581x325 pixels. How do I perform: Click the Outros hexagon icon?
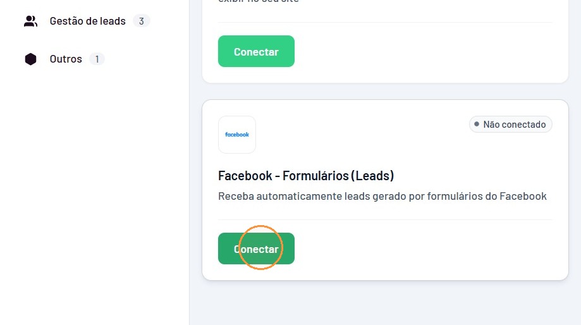click(x=30, y=59)
